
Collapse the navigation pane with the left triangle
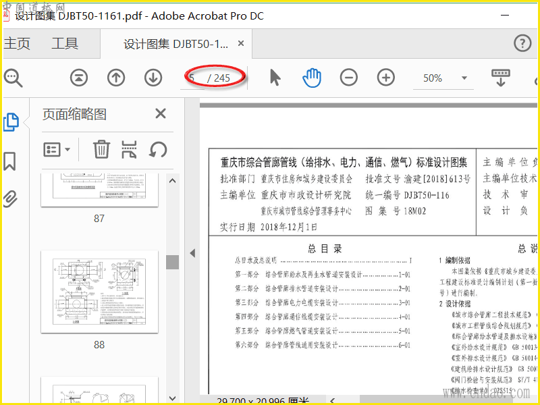click(x=192, y=253)
